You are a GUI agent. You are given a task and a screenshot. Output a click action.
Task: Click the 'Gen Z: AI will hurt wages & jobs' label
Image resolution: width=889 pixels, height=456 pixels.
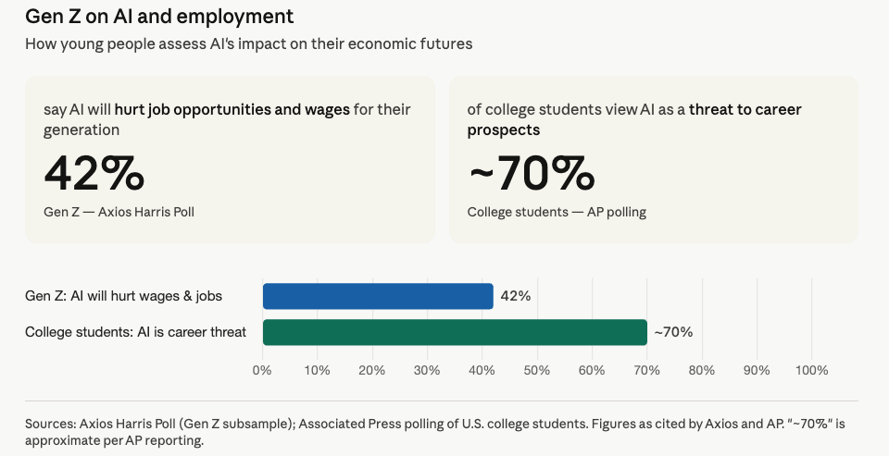pos(123,296)
